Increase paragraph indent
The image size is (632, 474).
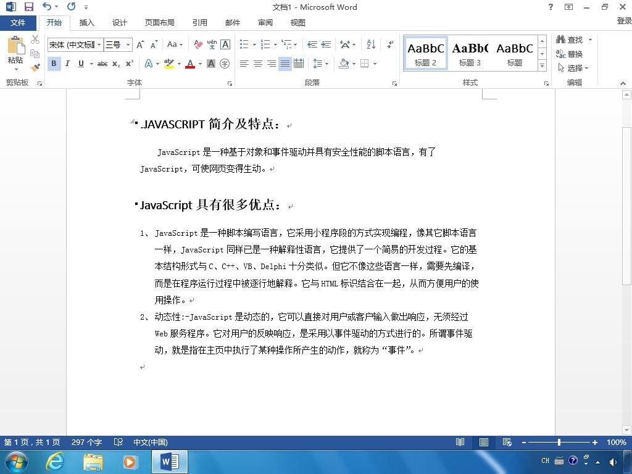coord(326,44)
